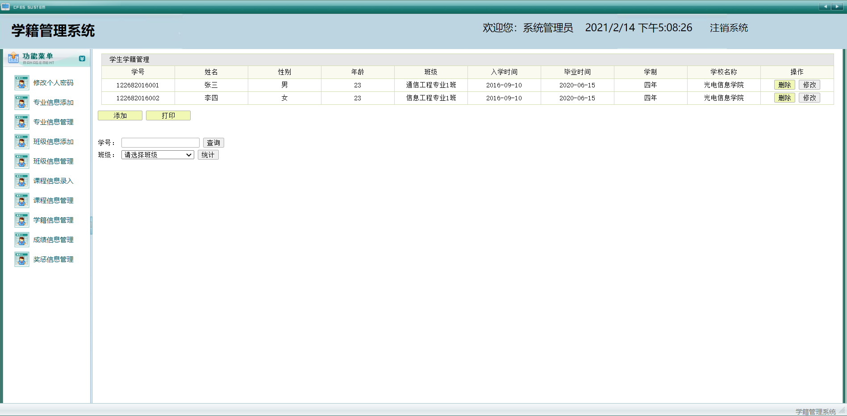Image resolution: width=847 pixels, height=416 pixels.
Task: Click the icon beside 班级信息添加
Action: pos(21,142)
